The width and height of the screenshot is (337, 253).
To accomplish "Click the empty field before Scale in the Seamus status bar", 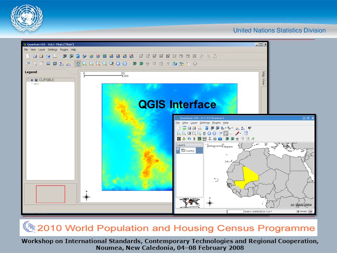I will point(235,212).
